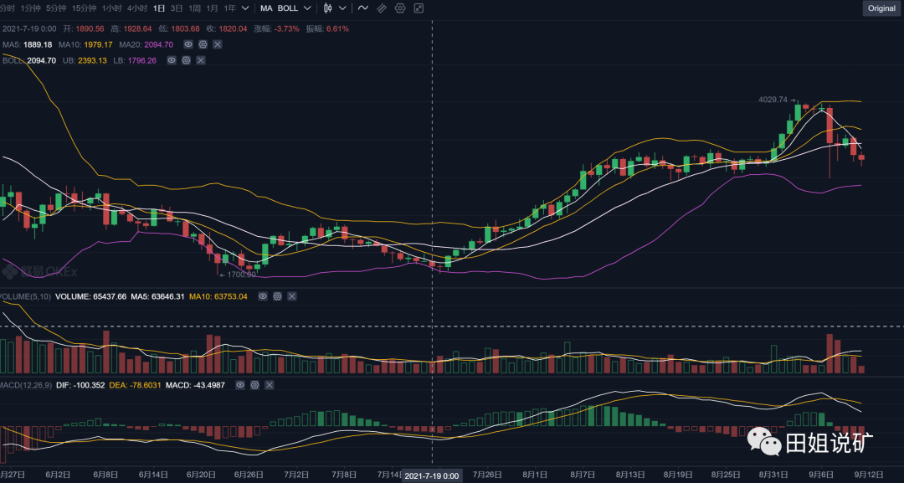Toggle visibility of the MA lines
904x483 pixels.
(188, 44)
